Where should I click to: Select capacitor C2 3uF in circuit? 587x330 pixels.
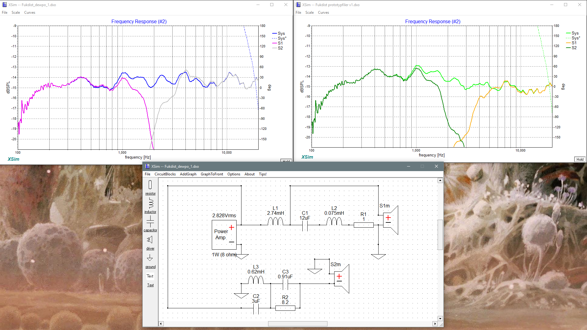256,308
